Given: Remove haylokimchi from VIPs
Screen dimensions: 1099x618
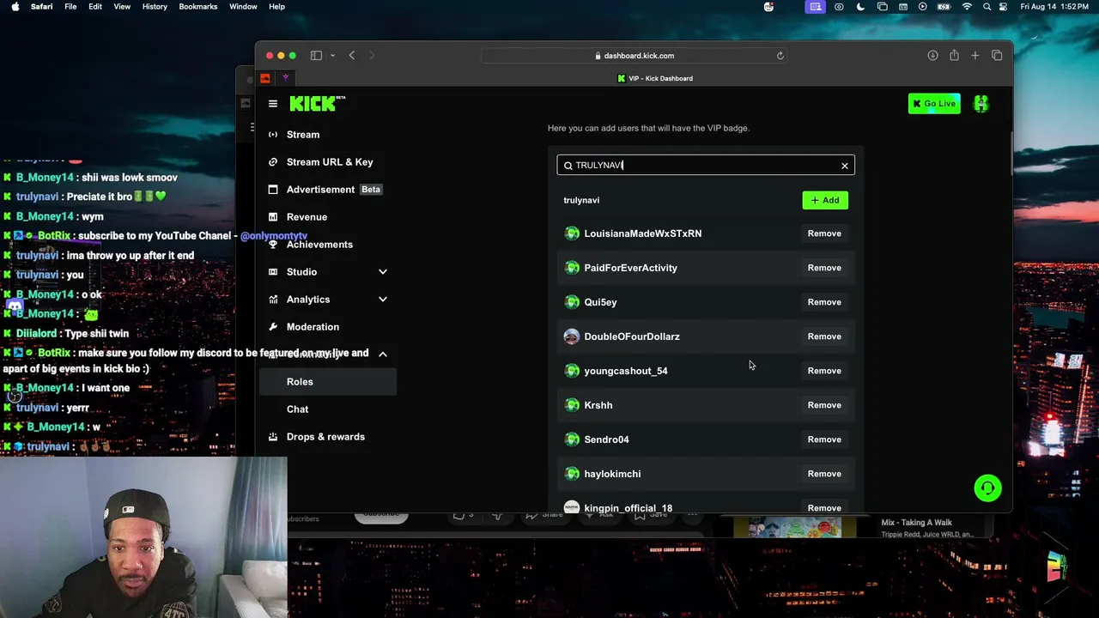Looking at the screenshot, I should (x=824, y=474).
